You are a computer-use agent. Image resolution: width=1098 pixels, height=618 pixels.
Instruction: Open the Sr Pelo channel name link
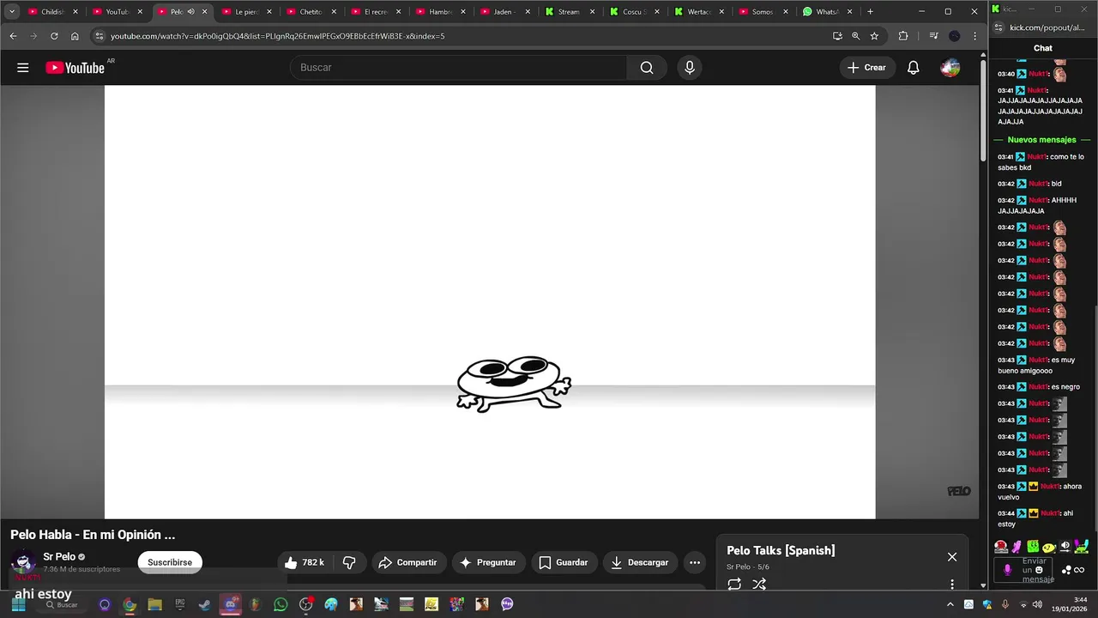59,557
